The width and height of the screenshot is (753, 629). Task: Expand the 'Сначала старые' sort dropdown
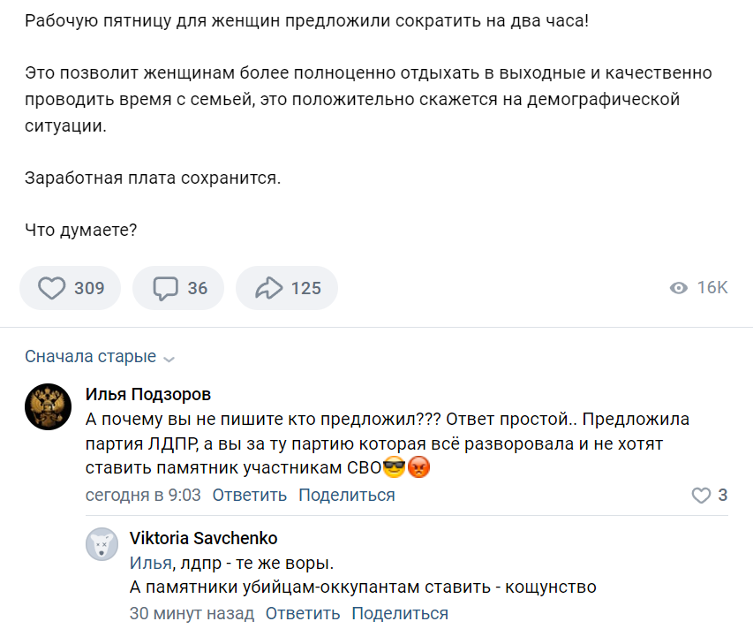tap(90, 357)
